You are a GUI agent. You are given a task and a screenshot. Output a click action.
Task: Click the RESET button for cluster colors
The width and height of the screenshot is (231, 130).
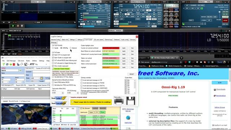[132, 74]
